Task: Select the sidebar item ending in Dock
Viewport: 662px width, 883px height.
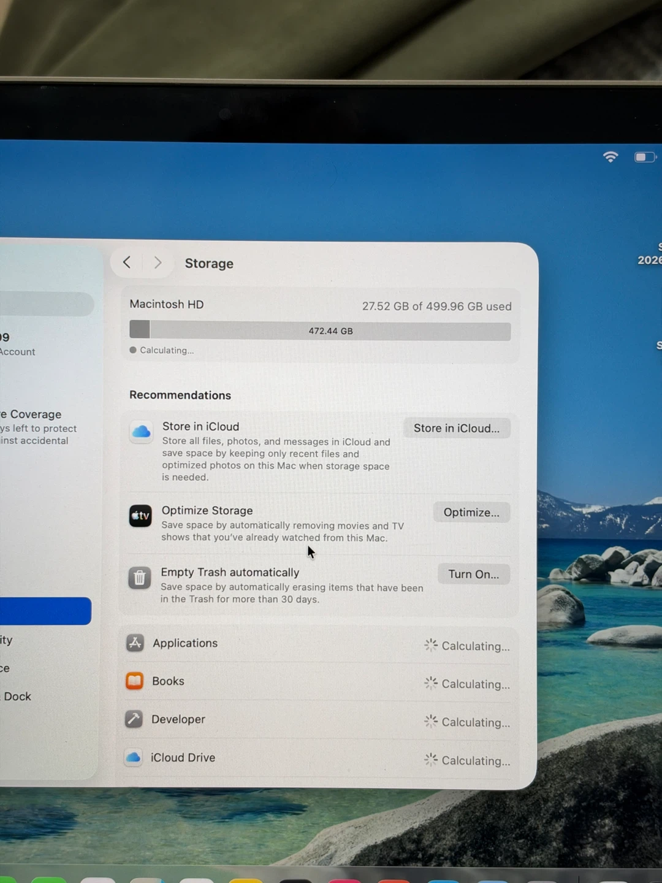Action: point(17,696)
